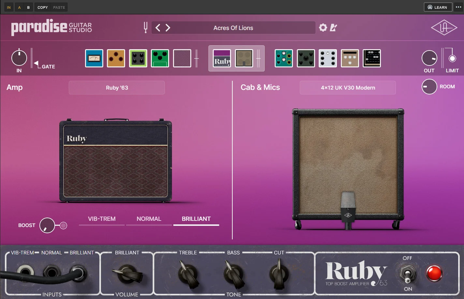Click the metronome icon beside the gear
The image size is (464, 299).
coord(333,28)
